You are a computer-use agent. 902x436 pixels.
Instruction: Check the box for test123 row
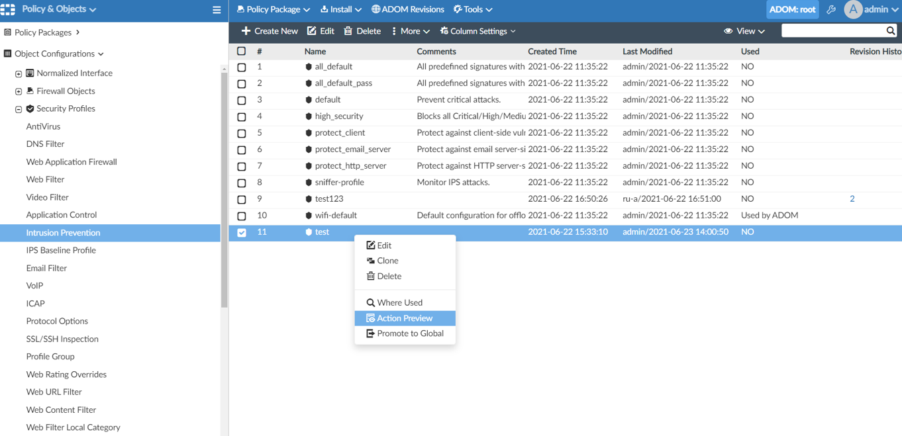click(242, 200)
